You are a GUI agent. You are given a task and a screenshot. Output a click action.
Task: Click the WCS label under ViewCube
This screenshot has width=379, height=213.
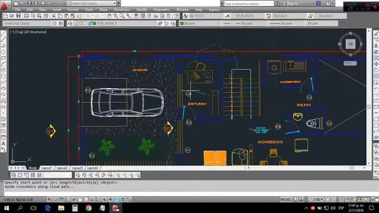pyautogui.click(x=350, y=63)
